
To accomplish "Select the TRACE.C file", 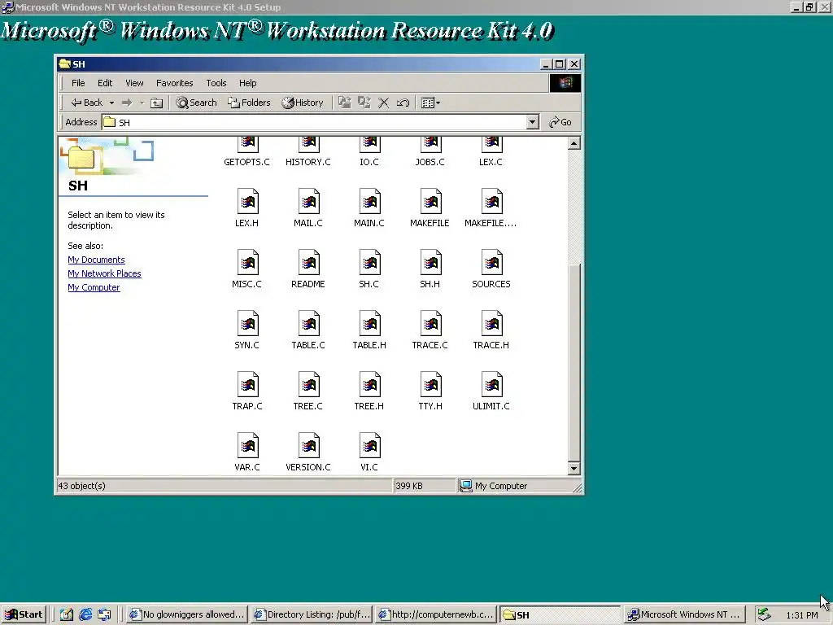I will pos(430,330).
